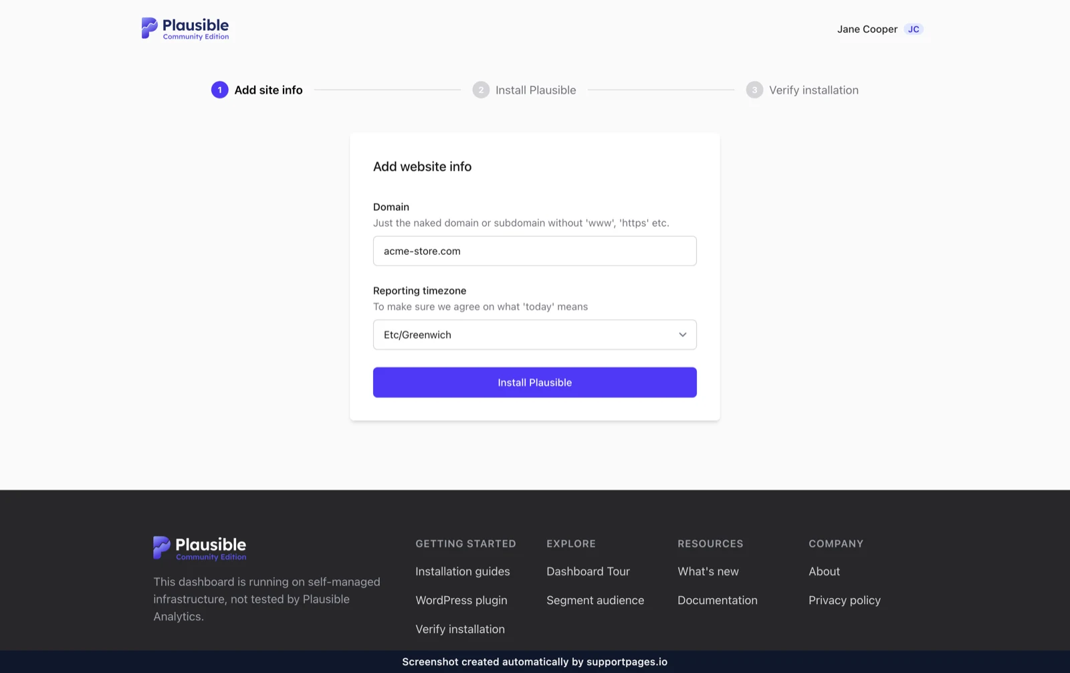
Task: Open the Reporting timezone dropdown
Action: (535, 334)
